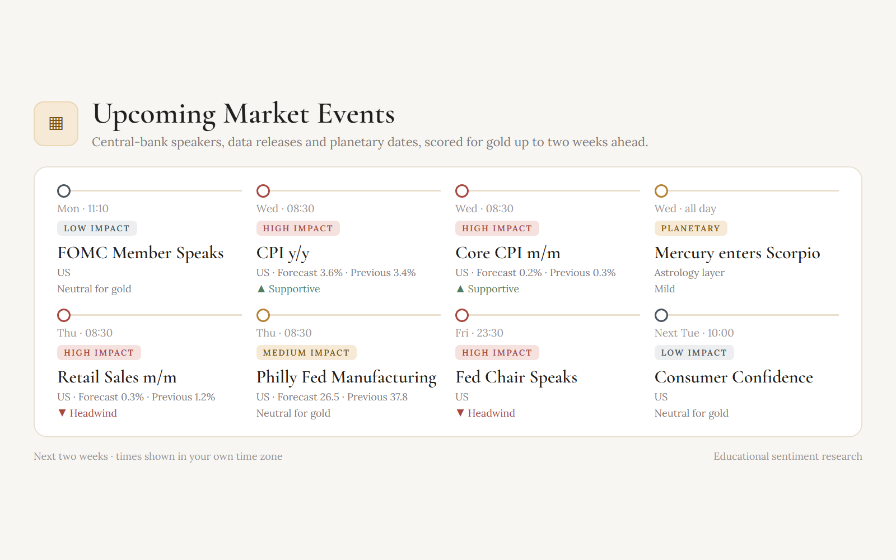Click the 'Wed · all day' time label

coord(685,208)
